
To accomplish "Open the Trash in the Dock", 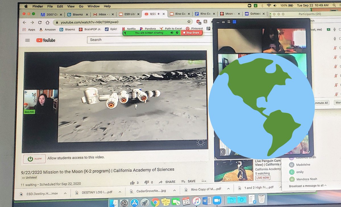I will [262, 199].
